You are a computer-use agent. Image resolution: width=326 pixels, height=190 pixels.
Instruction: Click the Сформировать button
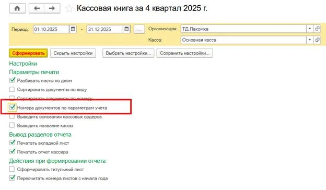click(28, 53)
